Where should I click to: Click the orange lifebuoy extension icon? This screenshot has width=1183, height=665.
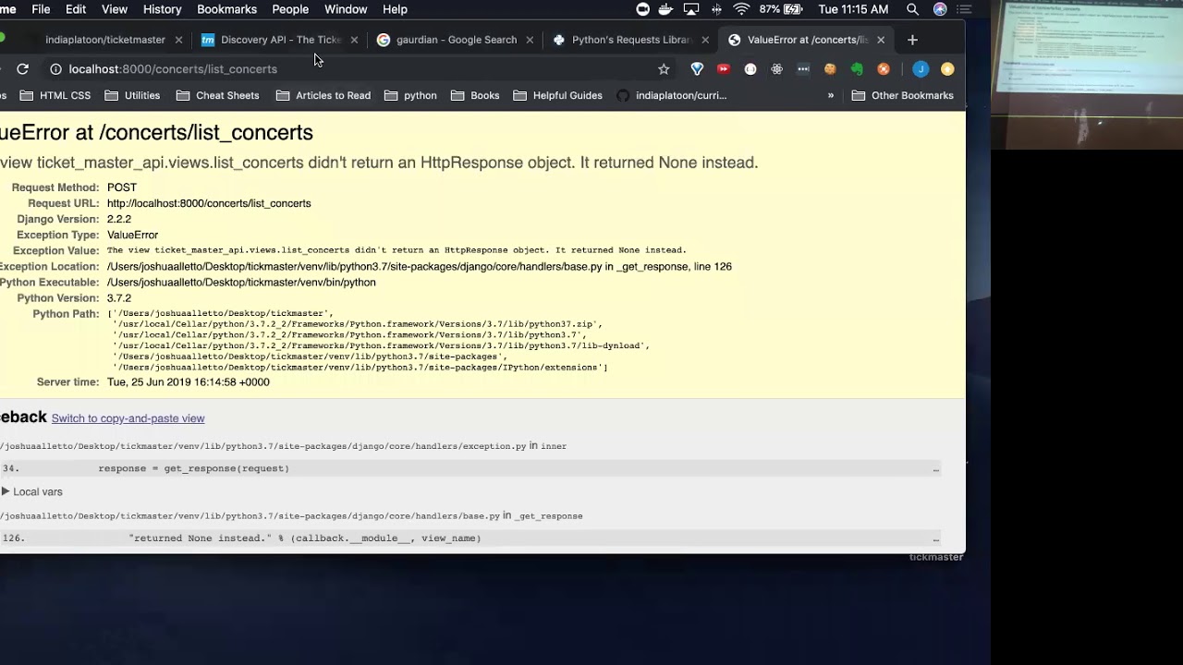pyautogui.click(x=884, y=69)
